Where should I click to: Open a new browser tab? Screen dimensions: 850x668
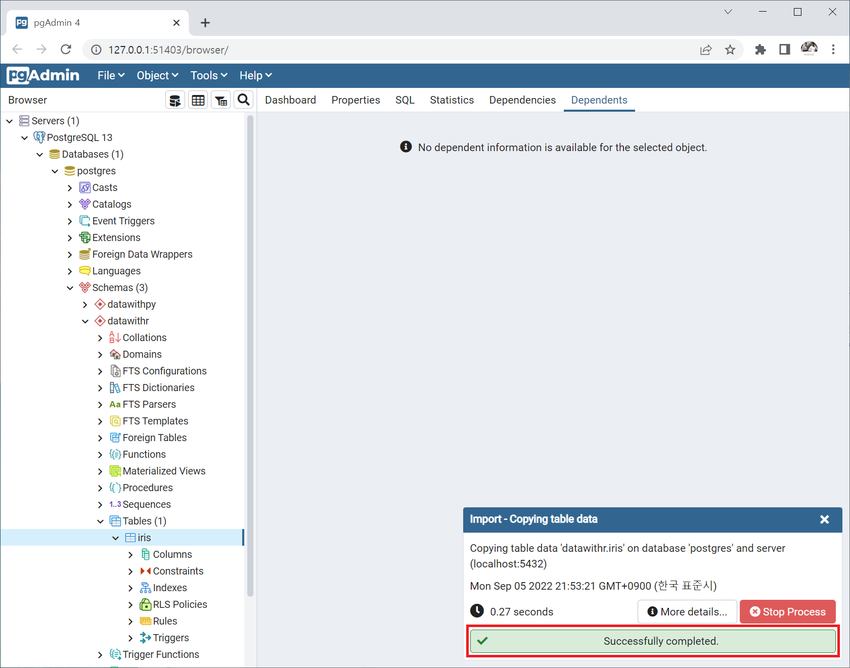[205, 23]
